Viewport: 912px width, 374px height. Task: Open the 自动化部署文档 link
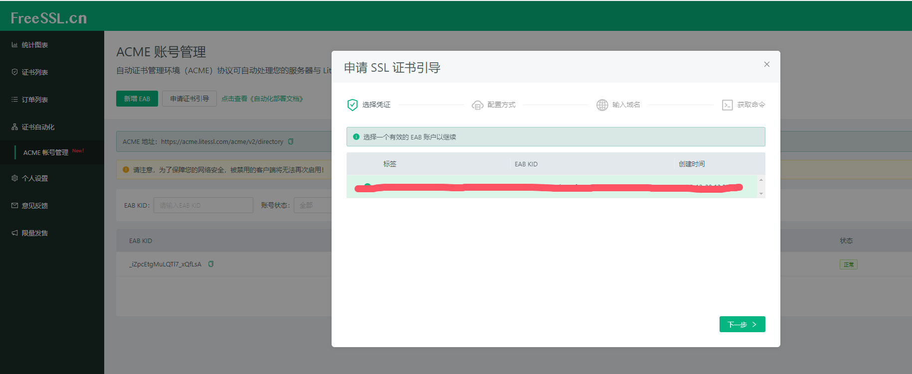click(x=262, y=99)
